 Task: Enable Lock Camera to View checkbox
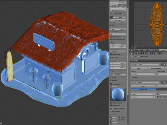(x=111, y=40)
